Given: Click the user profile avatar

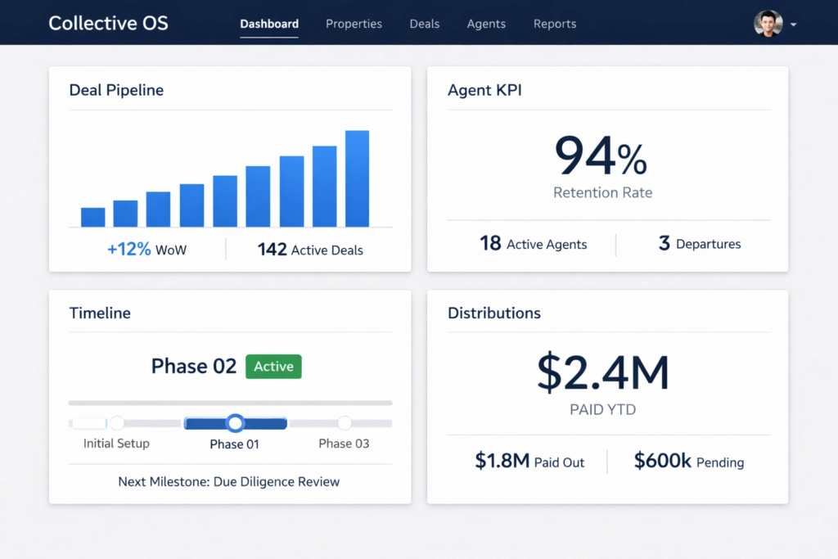Looking at the screenshot, I should tap(768, 24).
